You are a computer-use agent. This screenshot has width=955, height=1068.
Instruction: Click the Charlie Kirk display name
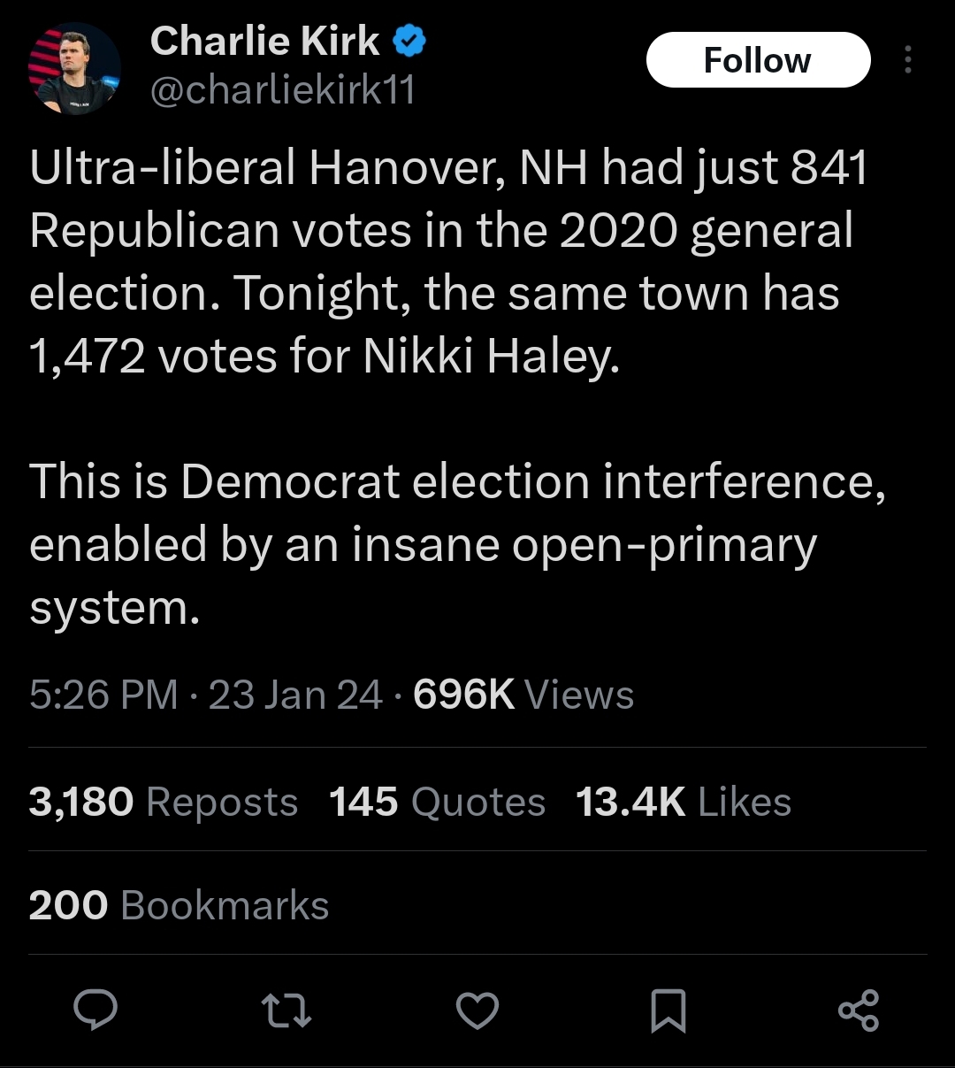(x=264, y=41)
